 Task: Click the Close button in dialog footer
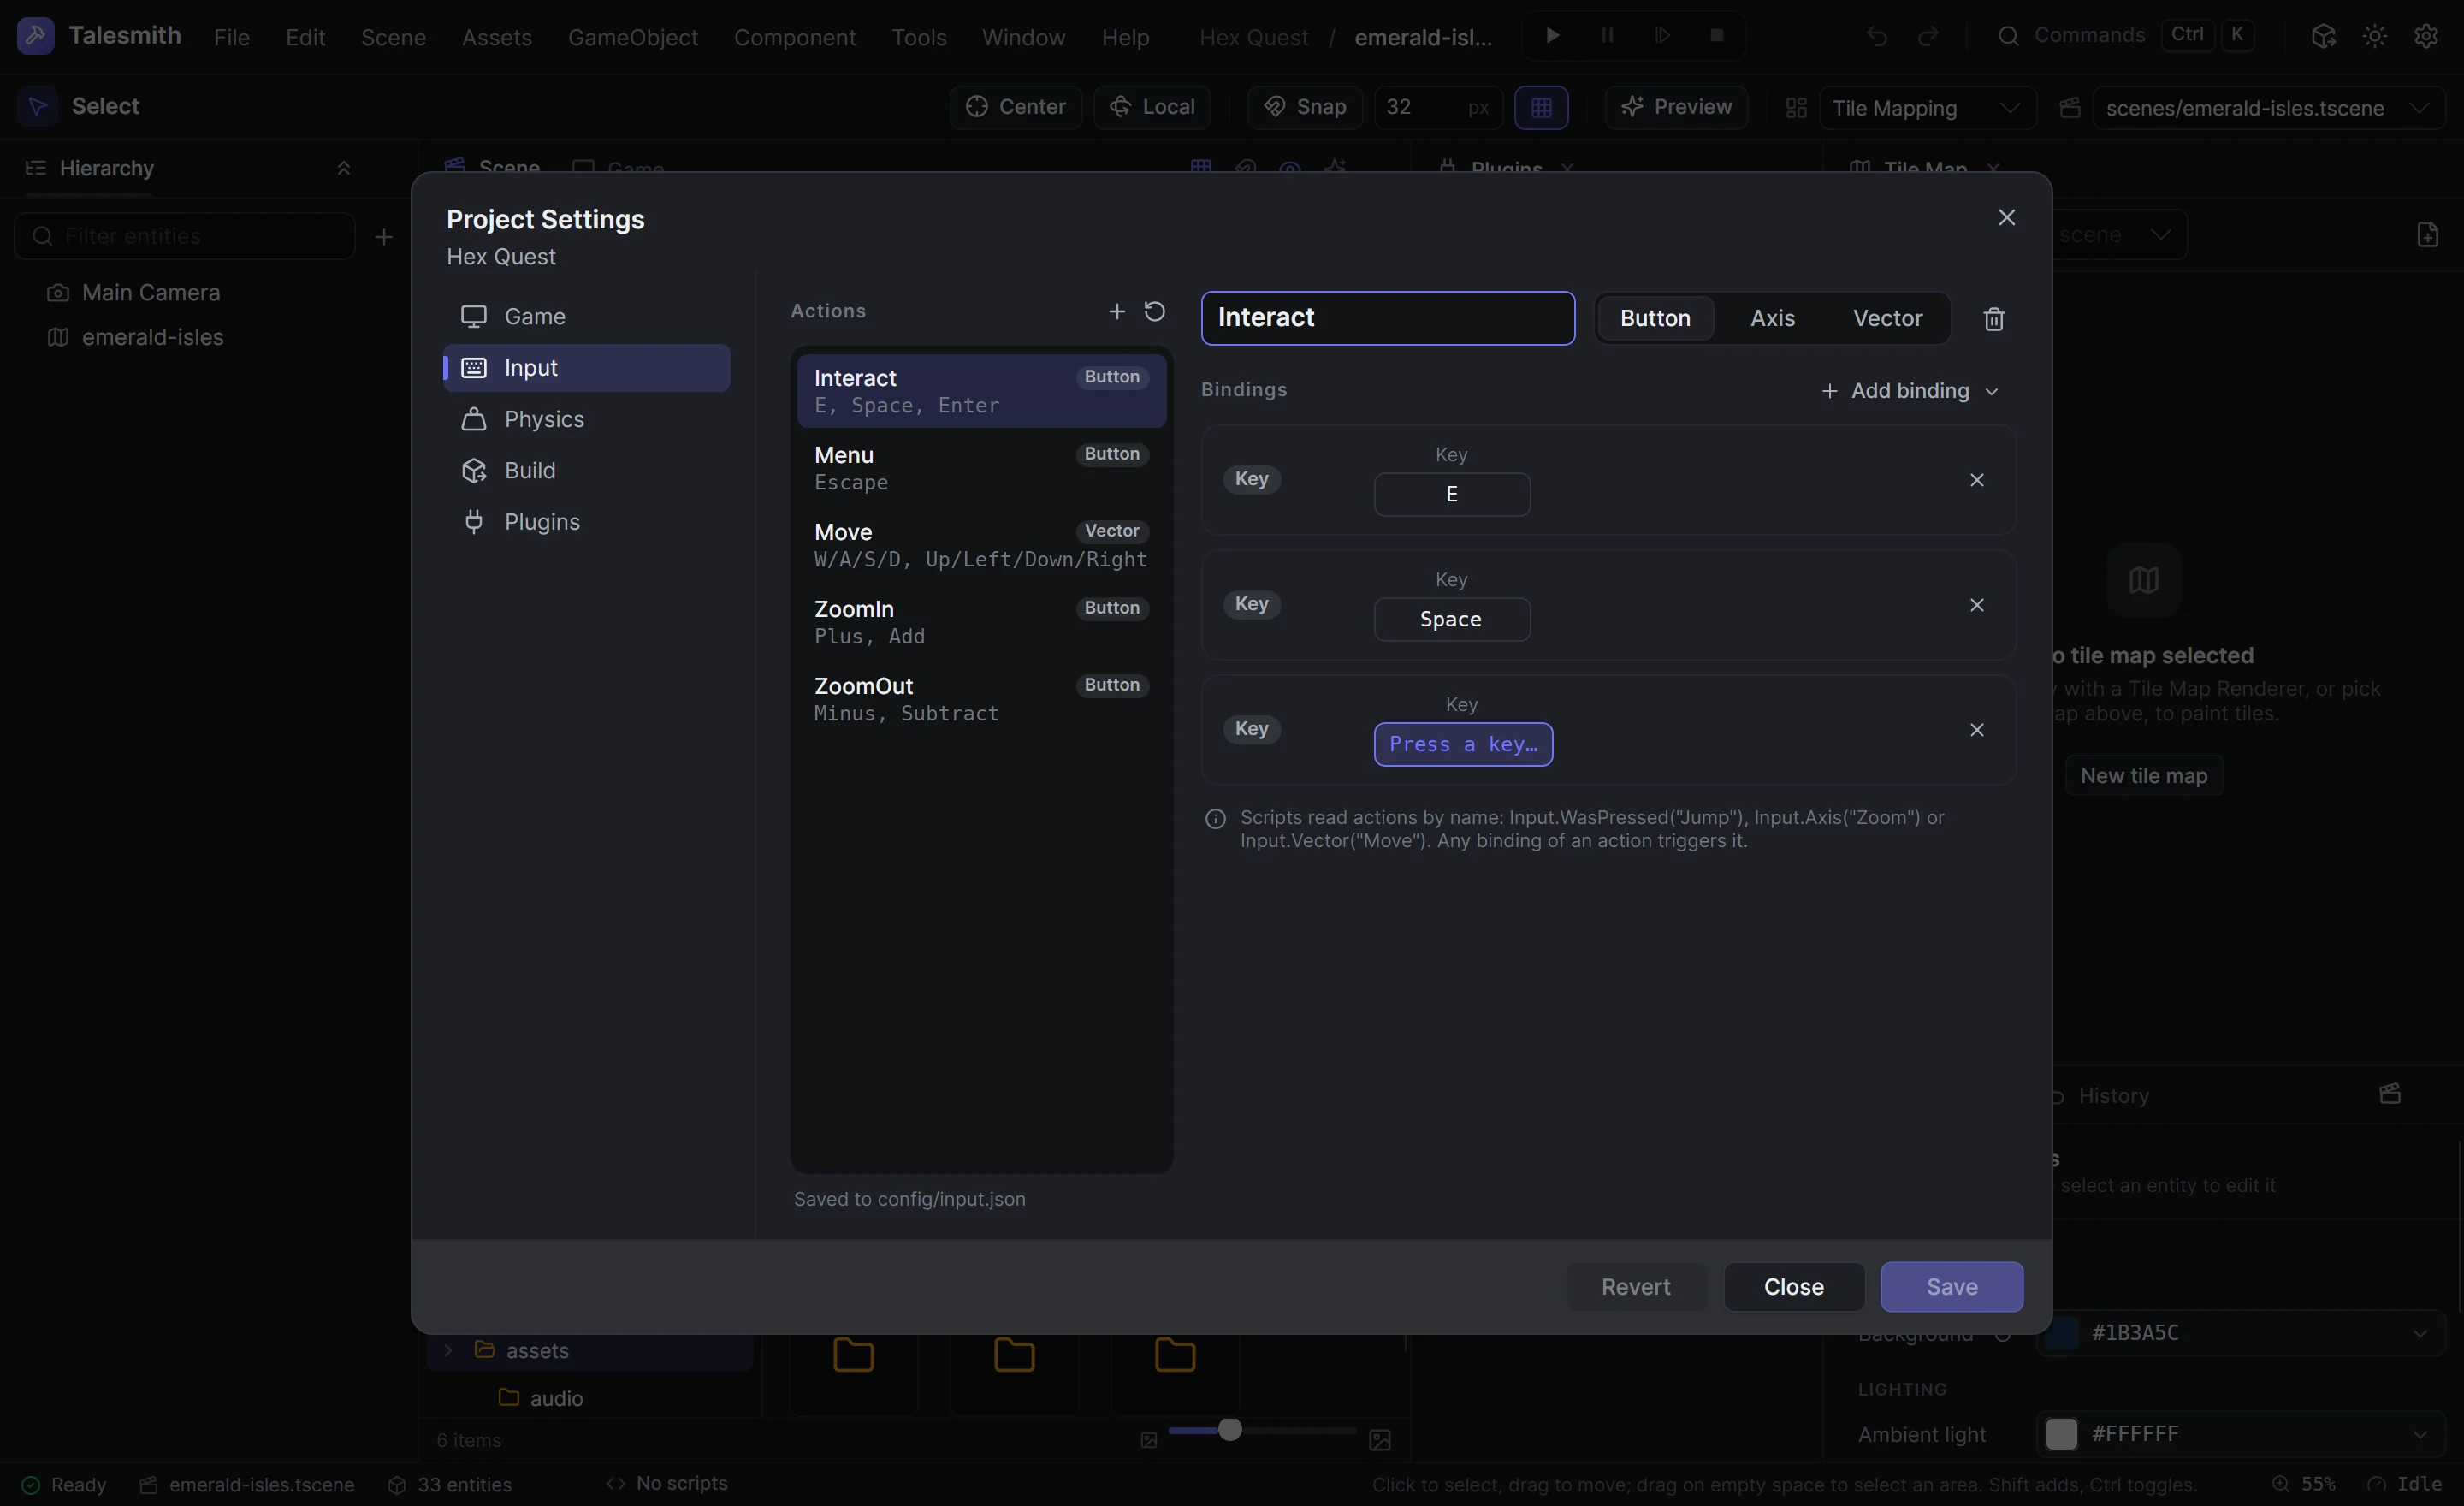[1793, 1286]
